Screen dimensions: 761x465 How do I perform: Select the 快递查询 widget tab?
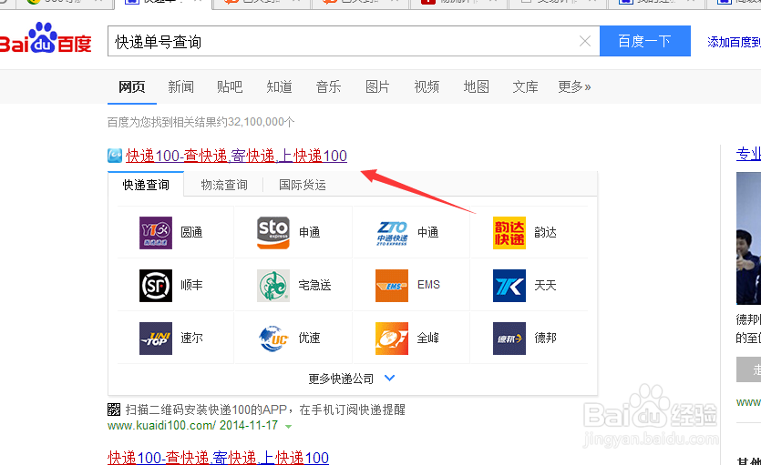(146, 185)
